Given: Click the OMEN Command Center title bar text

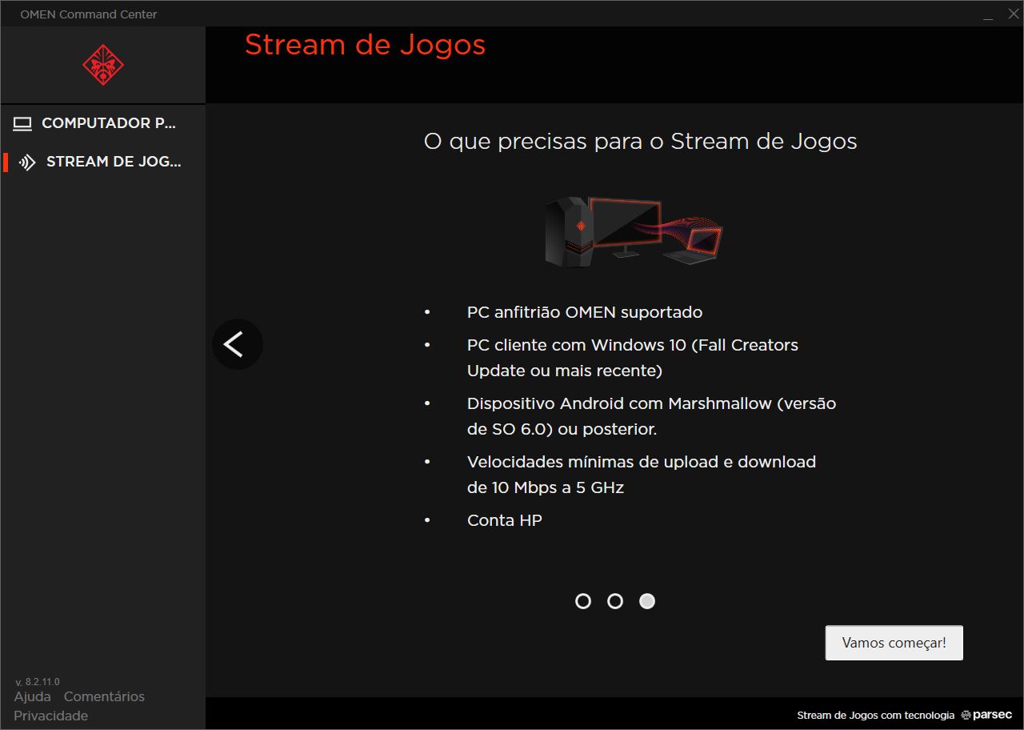Looking at the screenshot, I should [89, 14].
